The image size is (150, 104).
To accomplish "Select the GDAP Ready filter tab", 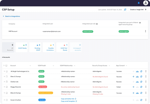I will pyautogui.click(x=22, y=47).
